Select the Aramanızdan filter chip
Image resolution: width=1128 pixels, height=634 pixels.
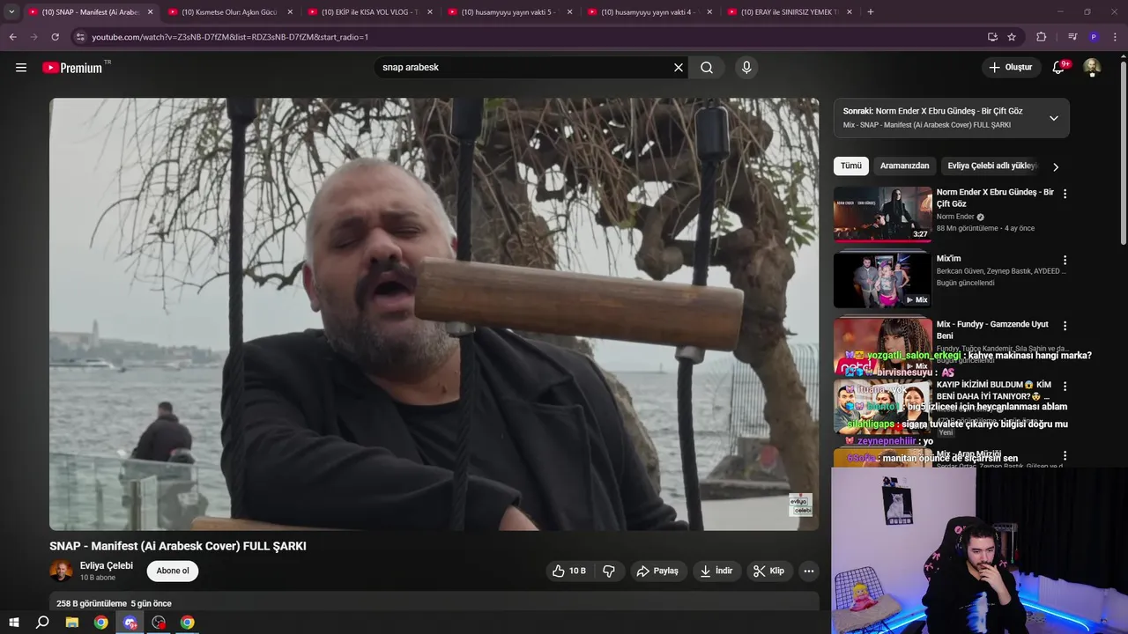tap(904, 166)
